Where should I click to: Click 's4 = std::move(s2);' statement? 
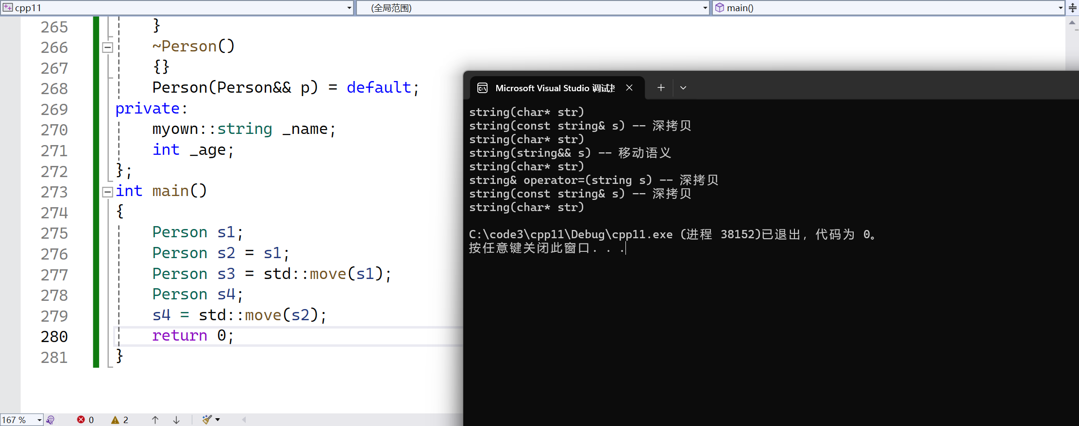[x=239, y=315]
